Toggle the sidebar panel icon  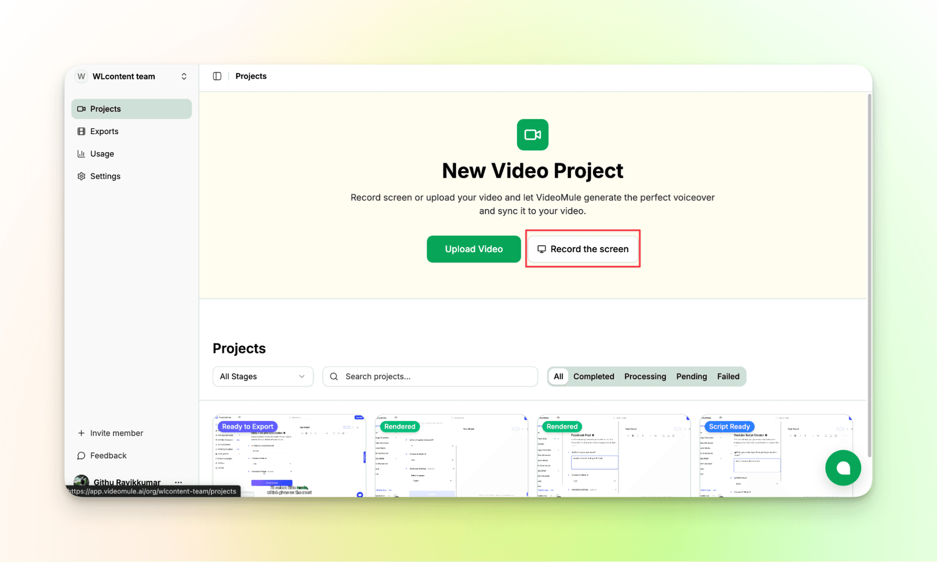pyautogui.click(x=217, y=76)
